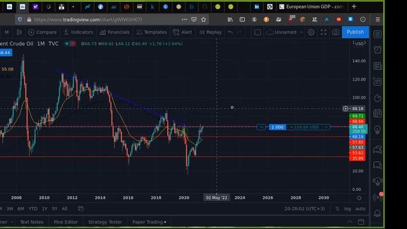Toggle the indicator visibility dot near TVC
The image size is (407, 229).
pos(67,44)
